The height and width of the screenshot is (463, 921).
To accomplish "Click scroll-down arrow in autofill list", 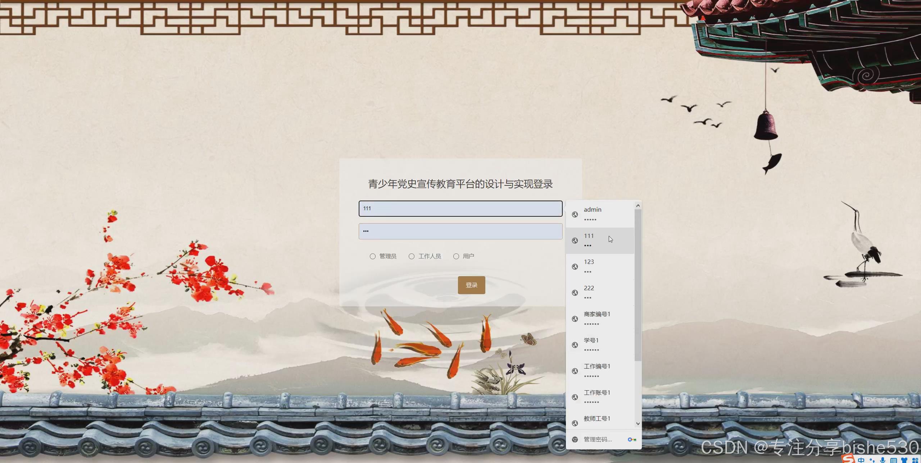I will point(638,423).
